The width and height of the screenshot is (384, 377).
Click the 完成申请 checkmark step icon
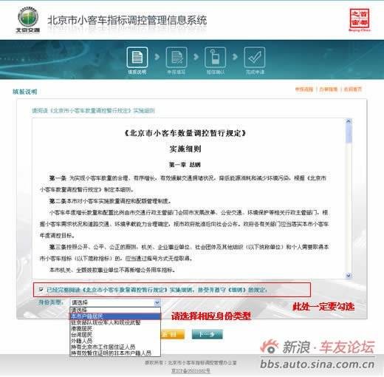pos(255,57)
